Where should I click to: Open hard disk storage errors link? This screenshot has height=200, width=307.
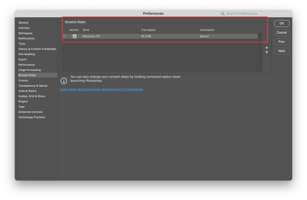[x=102, y=89]
